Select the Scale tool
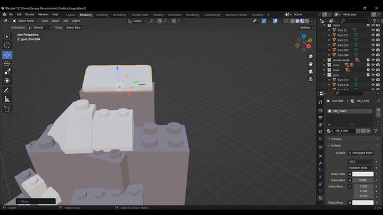 coord(7,72)
